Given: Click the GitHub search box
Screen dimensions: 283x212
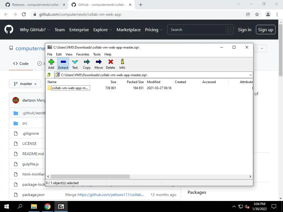Looking at the screenshot, I should 200,30.
